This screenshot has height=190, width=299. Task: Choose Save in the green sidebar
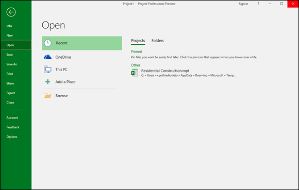[9, 55]
